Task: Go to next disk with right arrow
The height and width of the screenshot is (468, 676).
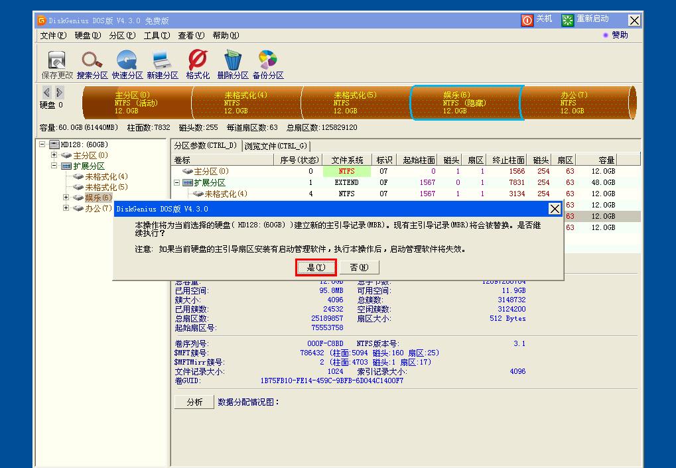Action: (60, 91)
